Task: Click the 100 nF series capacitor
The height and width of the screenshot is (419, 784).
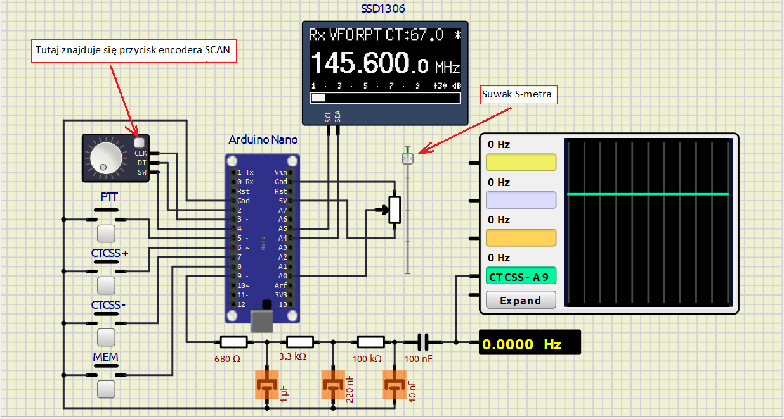Action: pos(424,342)
